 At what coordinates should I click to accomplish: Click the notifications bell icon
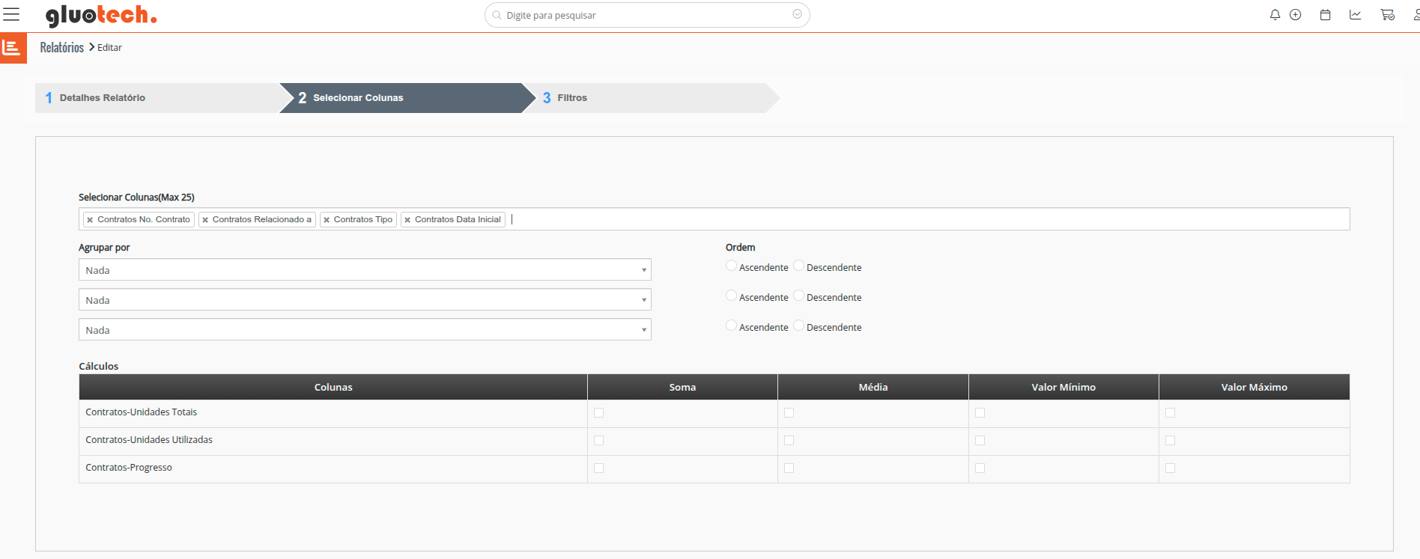[1275, 15]
